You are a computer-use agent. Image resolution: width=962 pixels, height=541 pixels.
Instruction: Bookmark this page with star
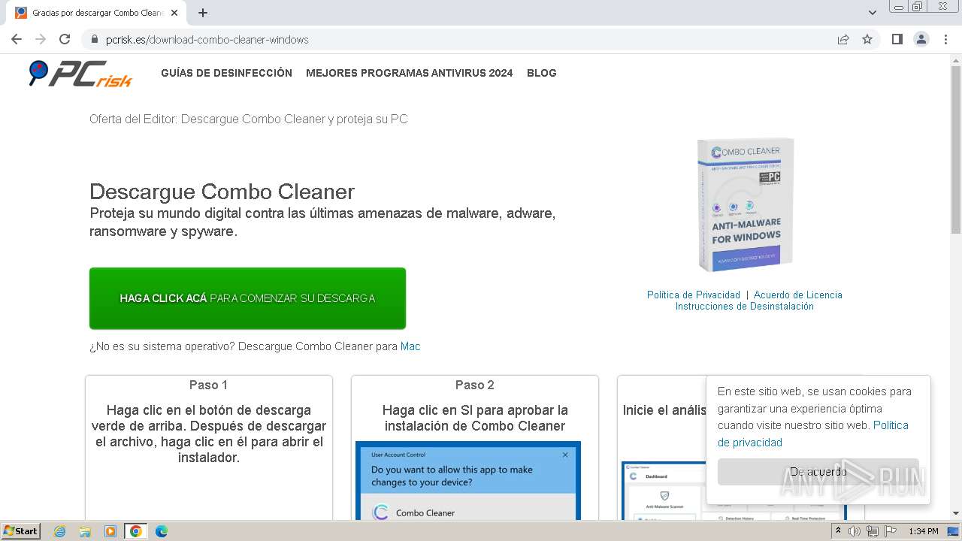click(867, 39)
